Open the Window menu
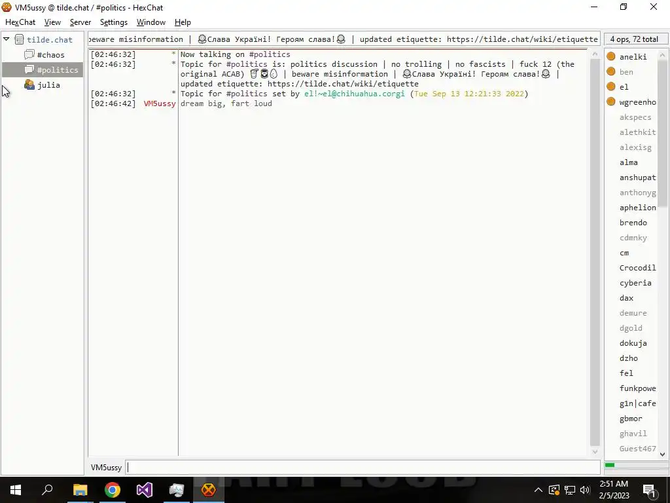This screenshot has width=670, height=503. pos(151,22)
